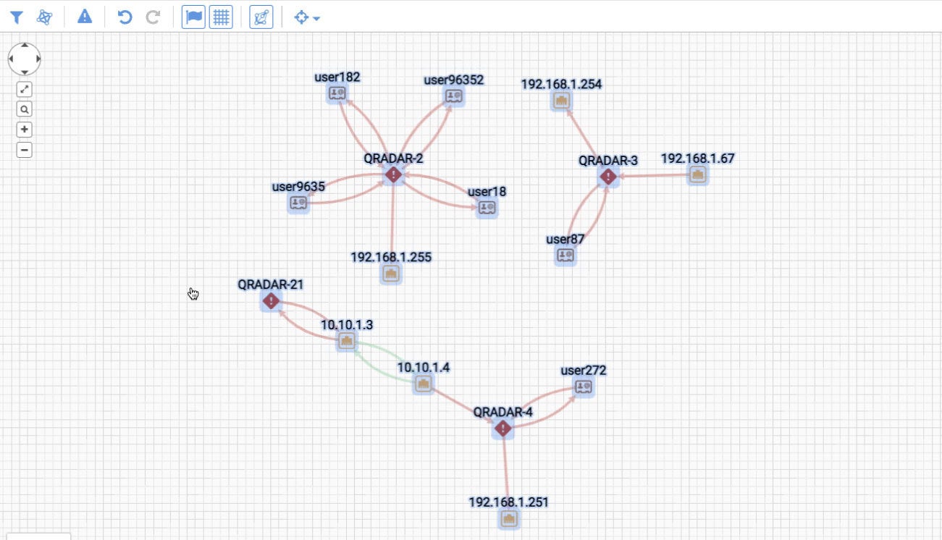Click the fit-to-screen expand icon
Screen dimensions: 942x540
click(25, 90)
